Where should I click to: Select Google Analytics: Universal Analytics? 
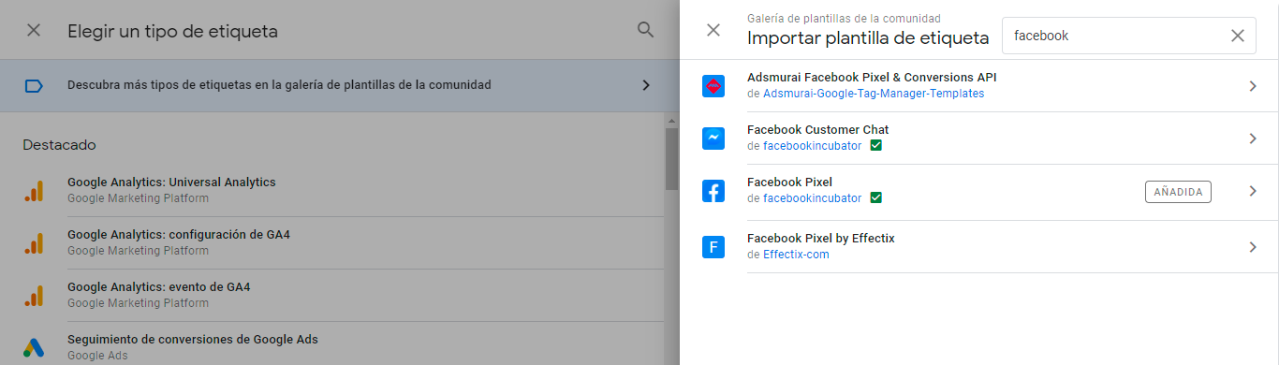171,182
